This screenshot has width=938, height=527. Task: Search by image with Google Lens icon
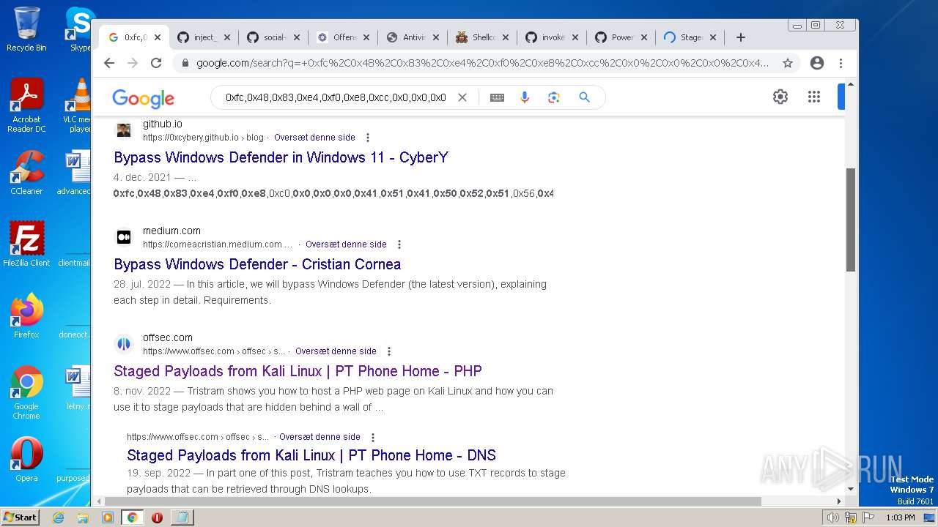coord(554,97)
